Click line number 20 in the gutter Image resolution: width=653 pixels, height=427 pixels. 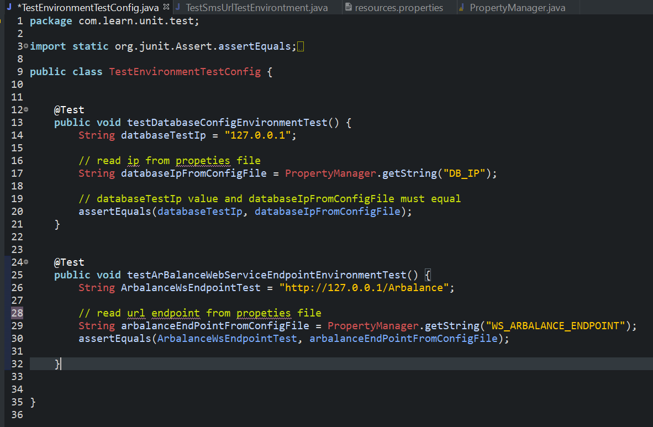pos(17,211)
